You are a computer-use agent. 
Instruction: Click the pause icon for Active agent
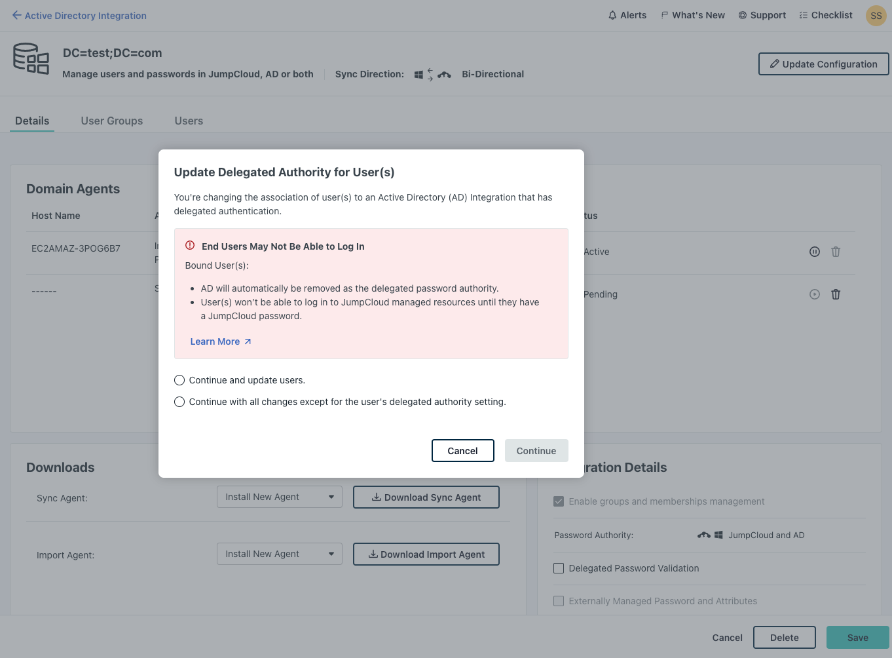[x=814, y=252]
